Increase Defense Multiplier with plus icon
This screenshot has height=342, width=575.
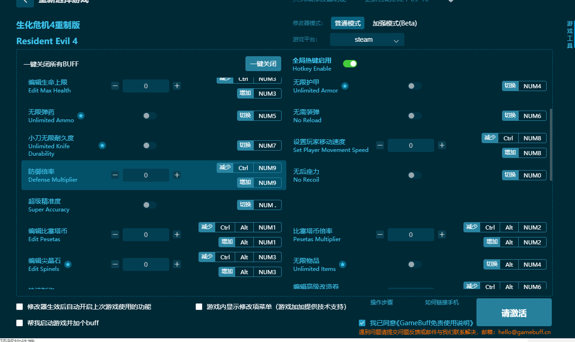177,175
